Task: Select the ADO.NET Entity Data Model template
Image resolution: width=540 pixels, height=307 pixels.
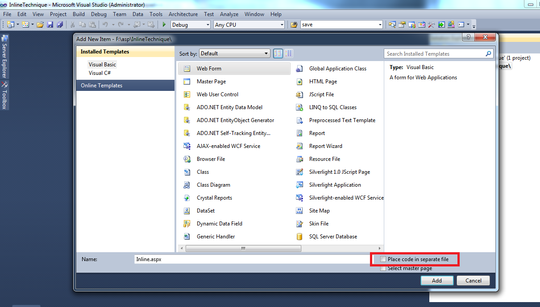Action: point(234,107)
